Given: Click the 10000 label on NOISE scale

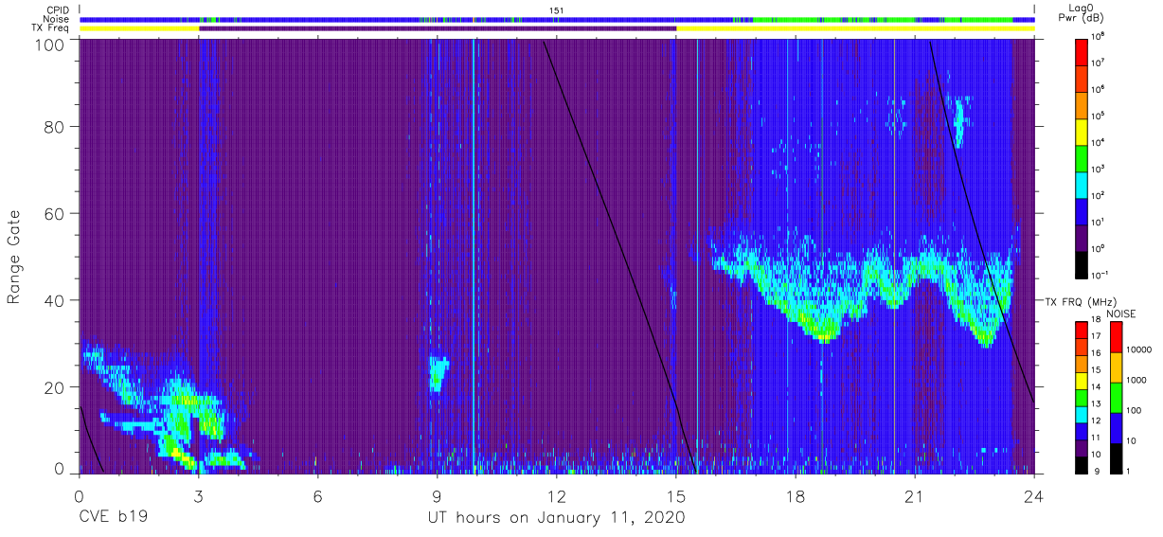Looking at the screenshot, I should tap(1137, 350).
